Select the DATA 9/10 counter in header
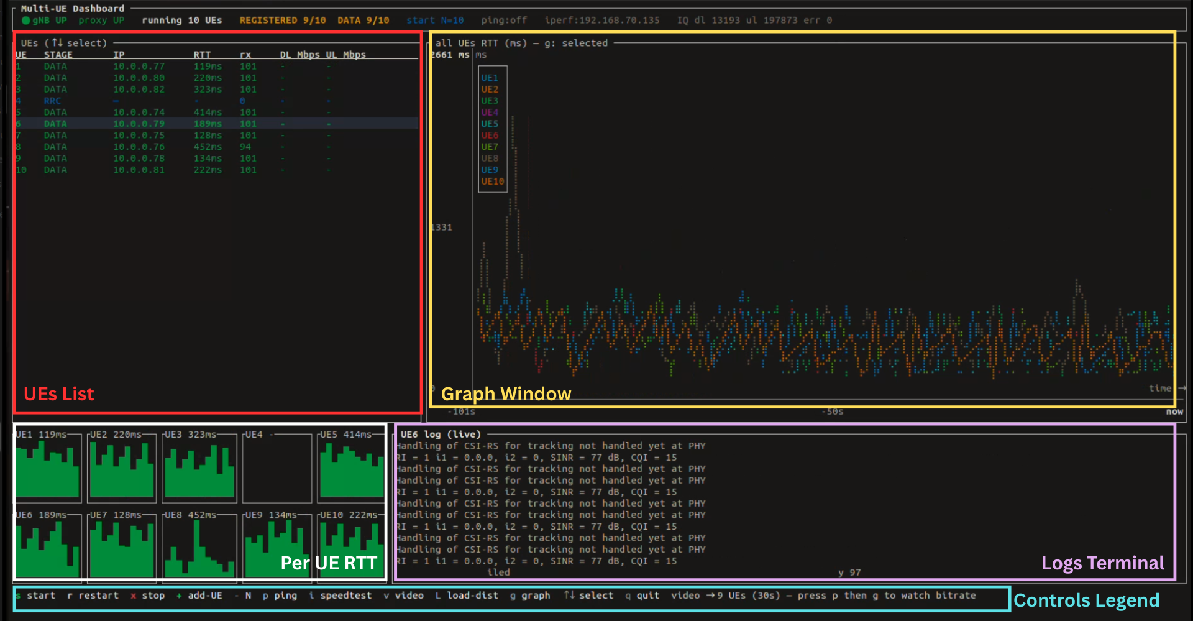The image size is (1193, 621). (x=363, y=21)
